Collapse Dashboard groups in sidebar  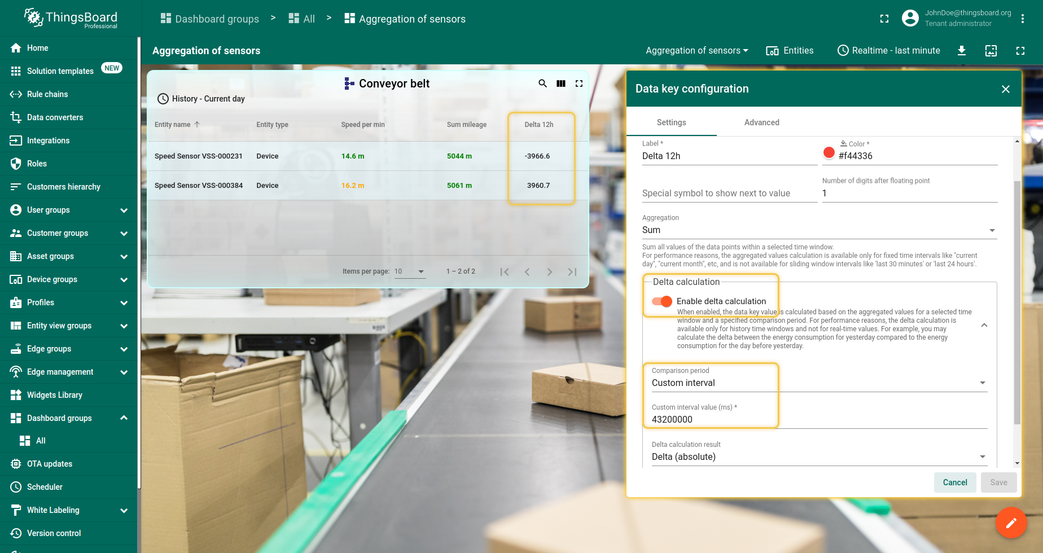click(124, 418)
